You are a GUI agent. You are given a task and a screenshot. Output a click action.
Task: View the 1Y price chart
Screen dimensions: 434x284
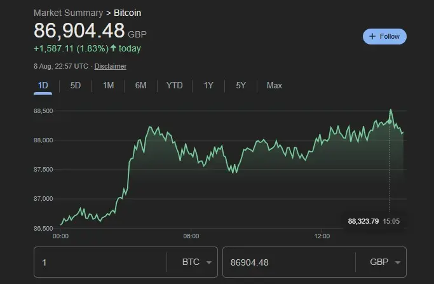click(208, 85)
